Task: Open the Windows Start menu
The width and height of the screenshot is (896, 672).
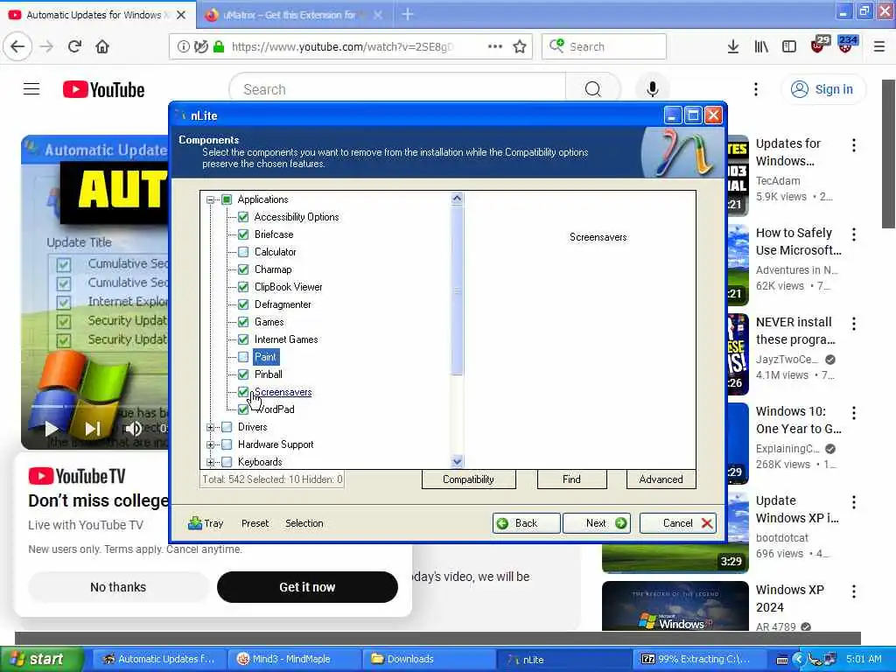Action: click(x=41, y=659)
